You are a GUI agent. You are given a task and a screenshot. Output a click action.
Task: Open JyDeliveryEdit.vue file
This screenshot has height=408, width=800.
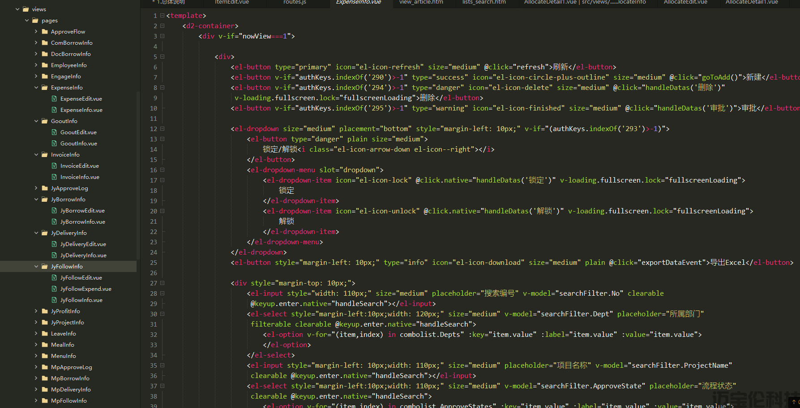(x=83, y=244)
